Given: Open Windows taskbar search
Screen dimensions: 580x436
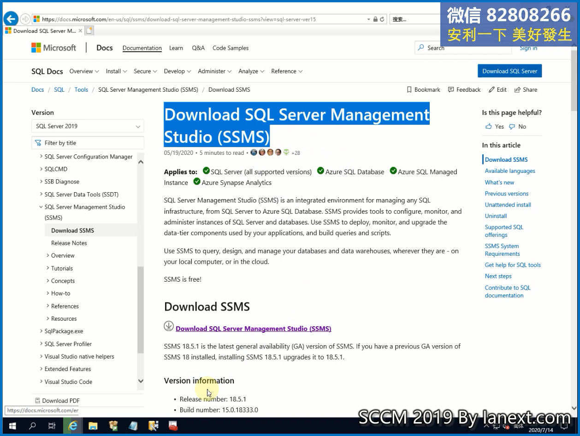Looking at the screenshot, I should [32, 426].
